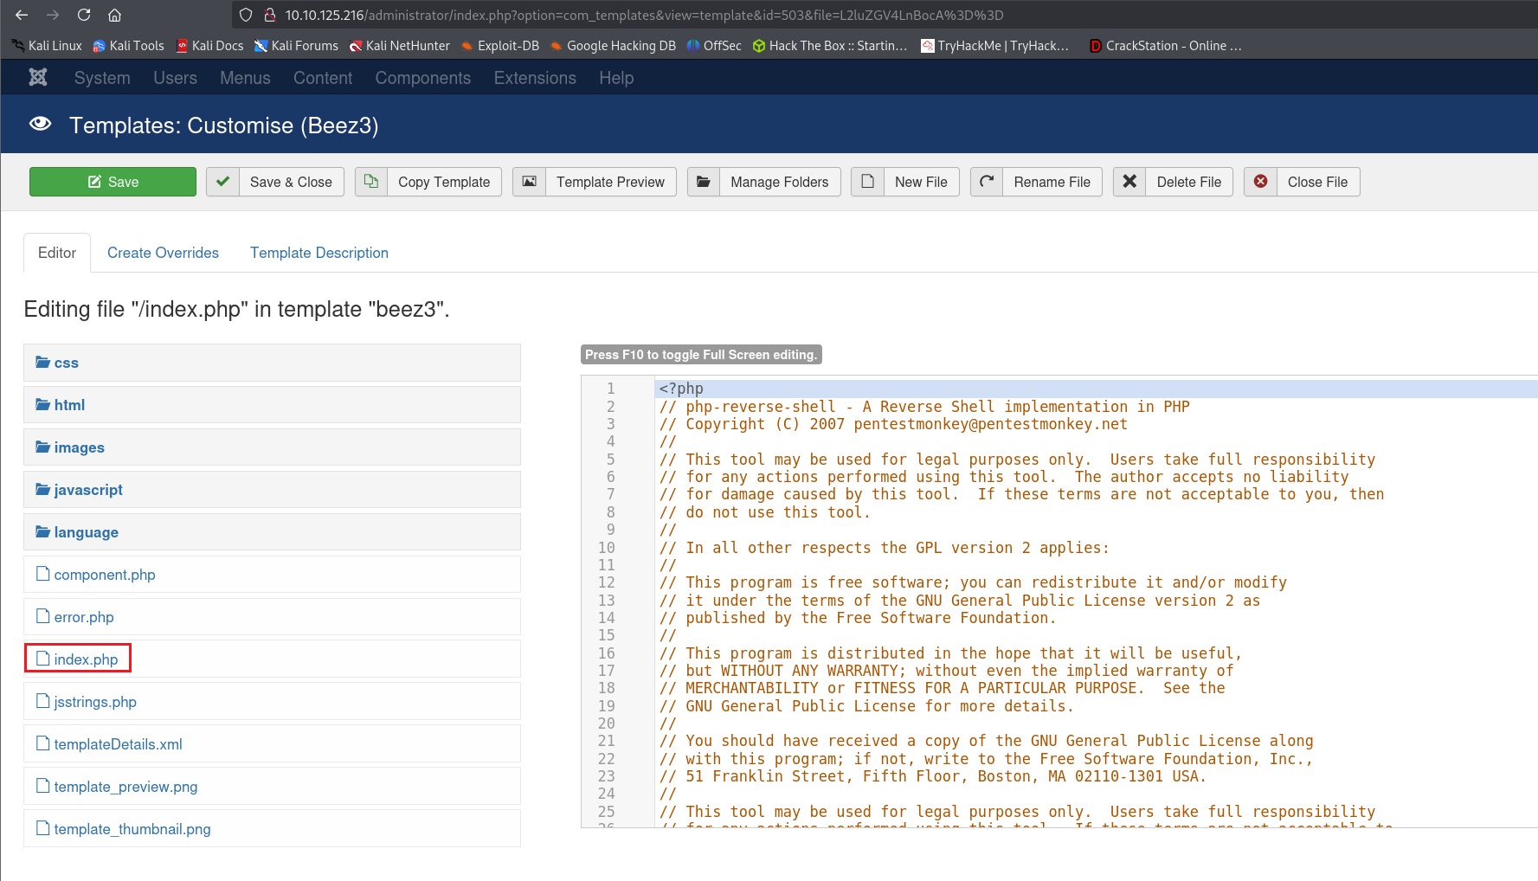The width and height of the screenshot is (1538, 881).
Task: Open the Kali Linux bookmark
Action: [48, 46]
